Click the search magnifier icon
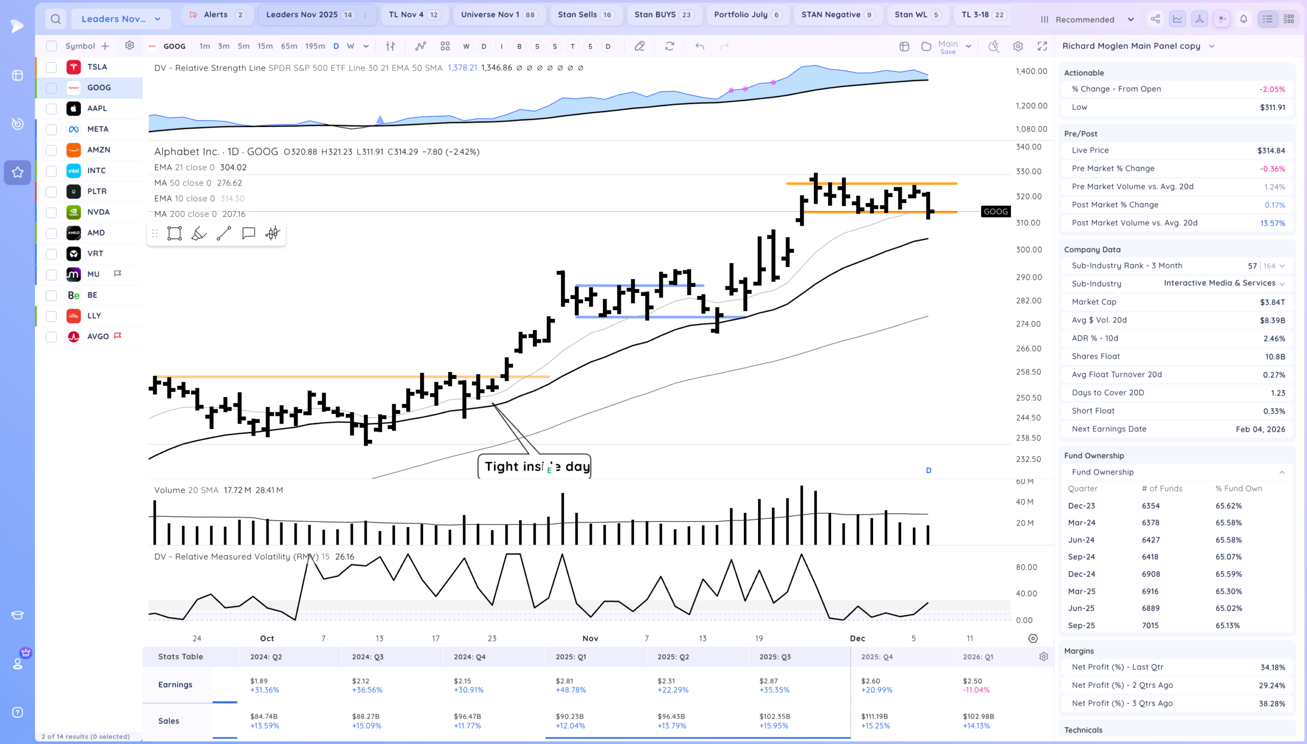This screenshot has width=1307, height=744. [x=56, y=19]
